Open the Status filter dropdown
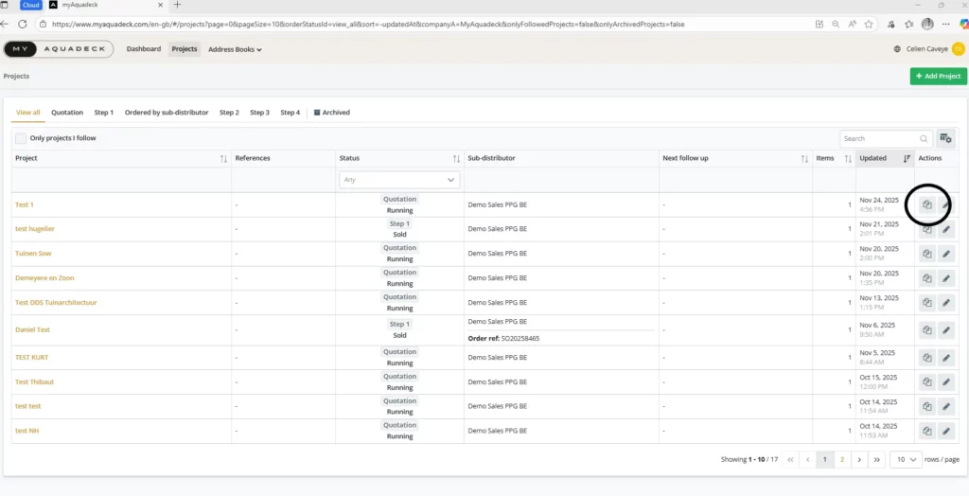Viewport: 969px width, 496px height. [x=398, y=179]
